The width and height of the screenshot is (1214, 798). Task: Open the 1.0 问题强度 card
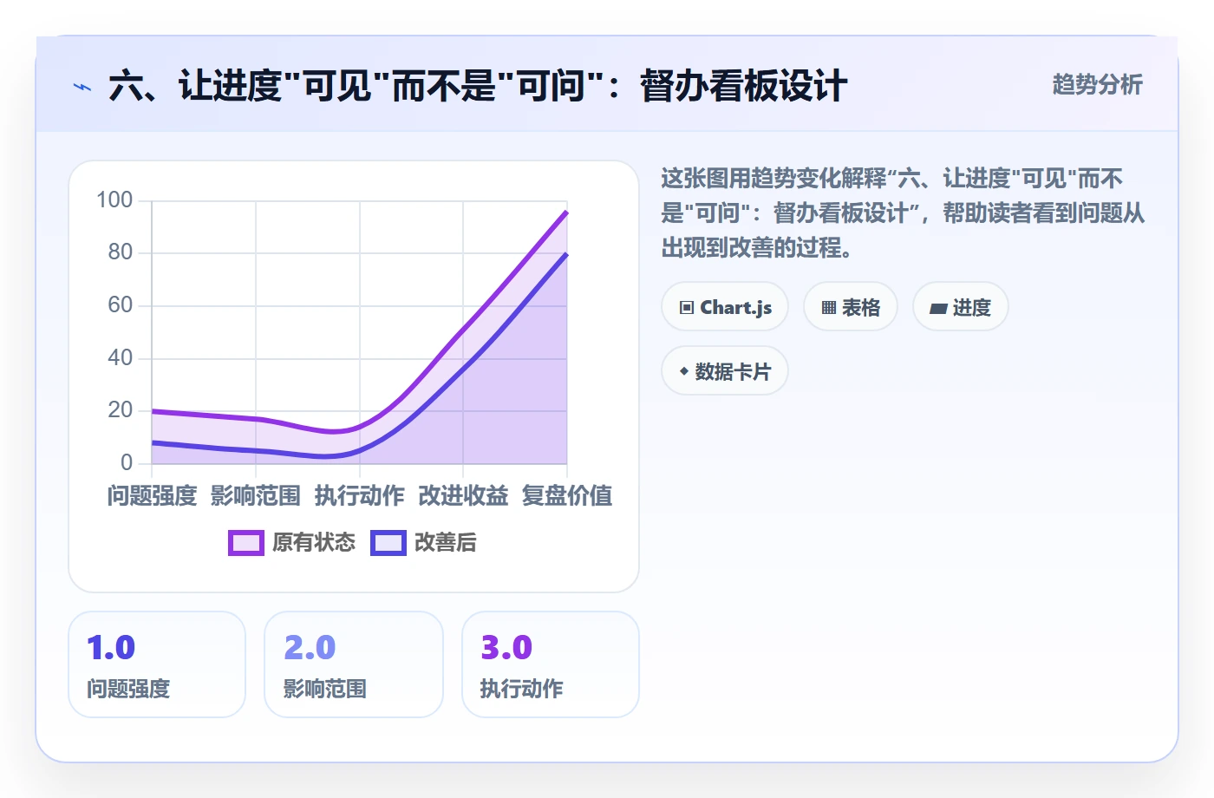tap(157, 664)
